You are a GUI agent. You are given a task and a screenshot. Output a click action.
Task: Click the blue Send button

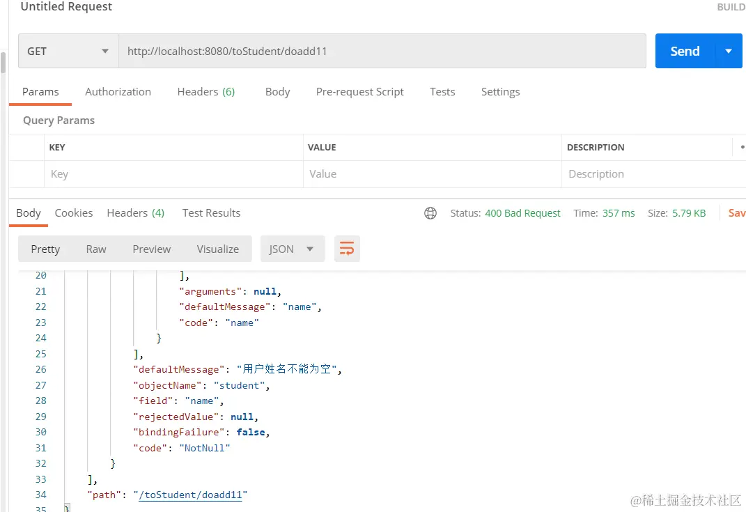pos(685,51)
